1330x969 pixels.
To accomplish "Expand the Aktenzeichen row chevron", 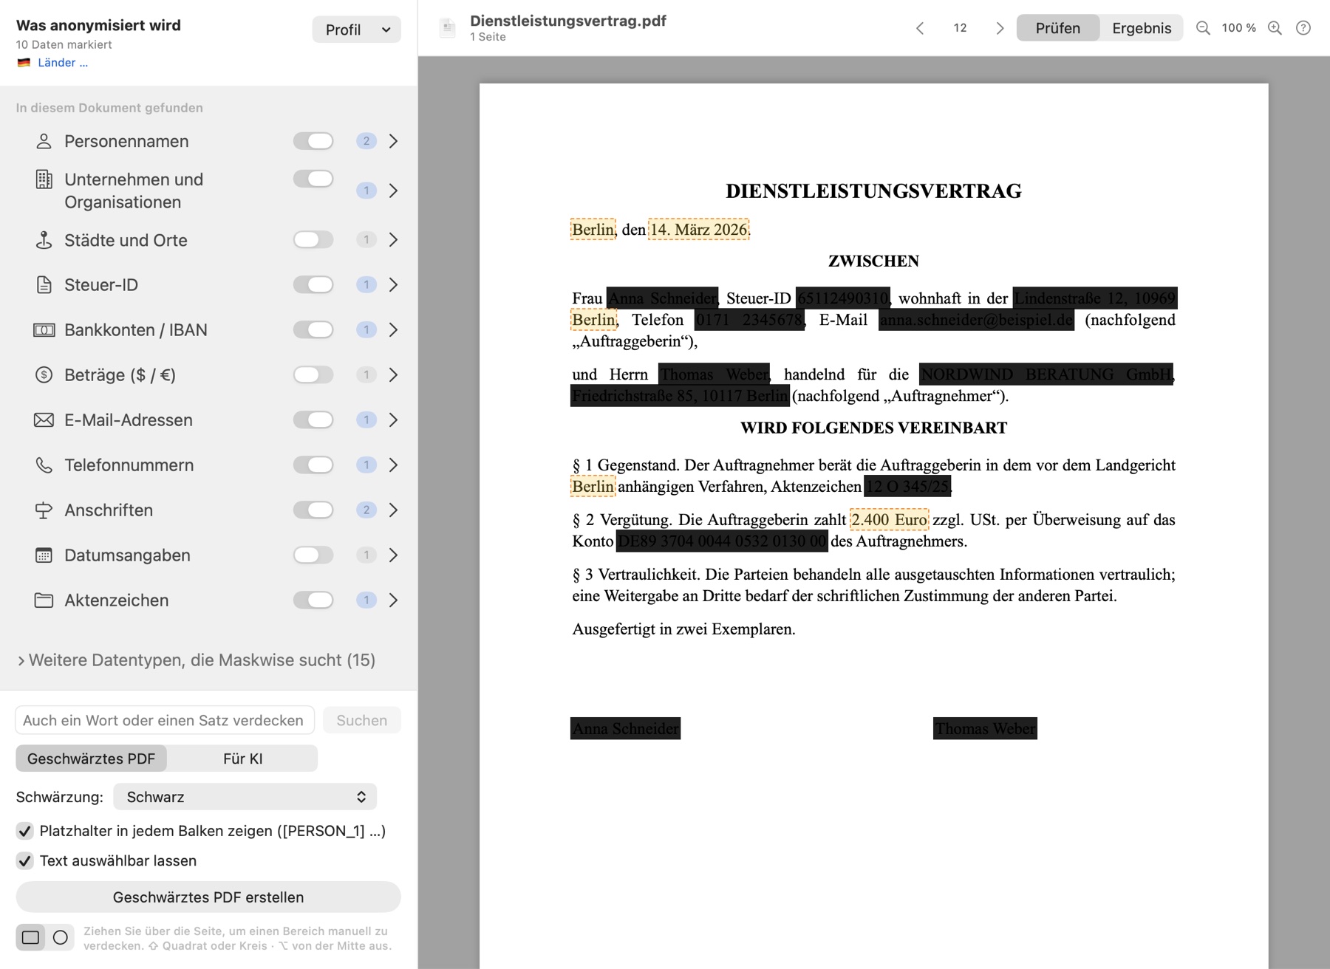I will (393, 600).
